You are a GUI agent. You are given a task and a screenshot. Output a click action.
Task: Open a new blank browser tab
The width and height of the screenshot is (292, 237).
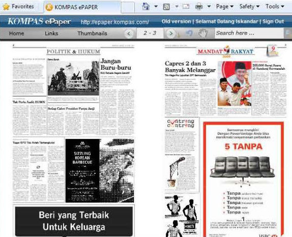click(128, 8)
